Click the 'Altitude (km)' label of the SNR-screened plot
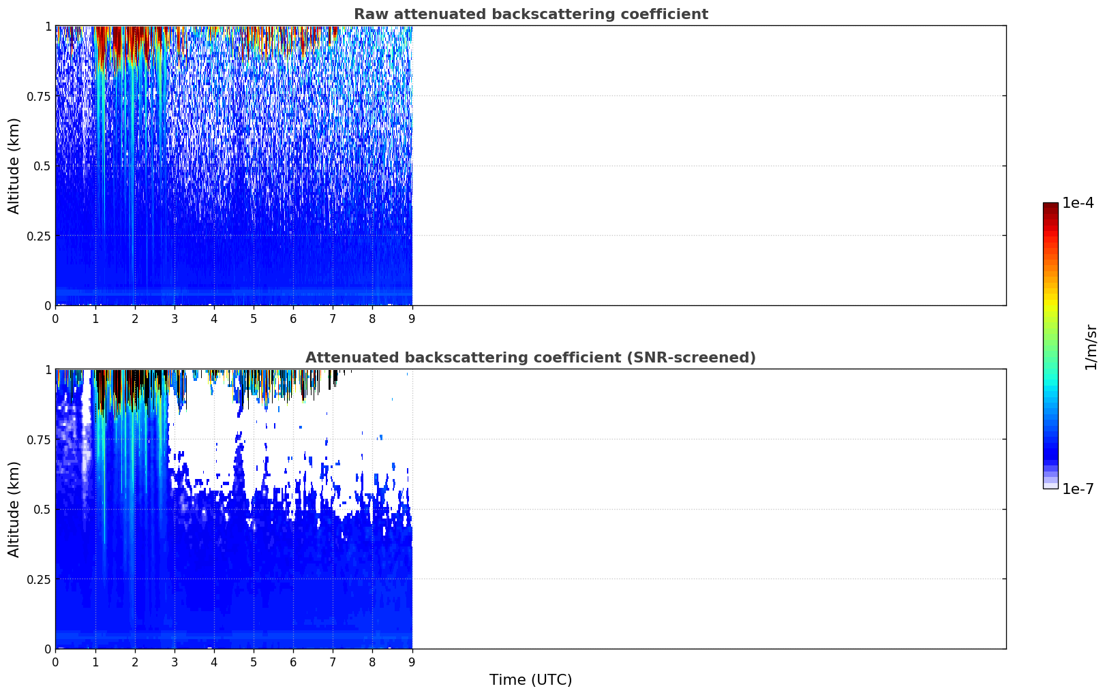The width and height of the screenshot is (1105, 695). 14,509
